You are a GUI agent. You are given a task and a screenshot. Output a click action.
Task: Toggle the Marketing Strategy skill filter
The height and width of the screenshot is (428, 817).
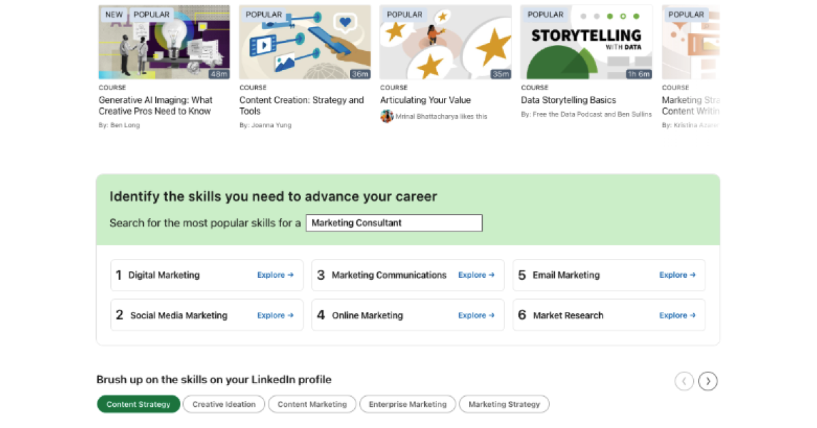pos(504,404)
